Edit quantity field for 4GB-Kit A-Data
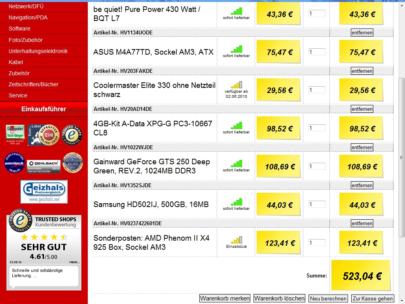The height and width of the screenshot is (304, 405). pos(317,128)
